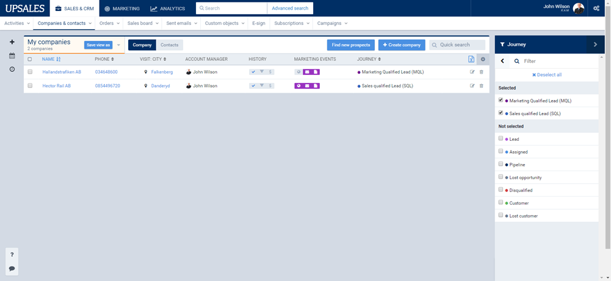
Task: Expand the Sent emails dropdown
Action: click(181, 23)
